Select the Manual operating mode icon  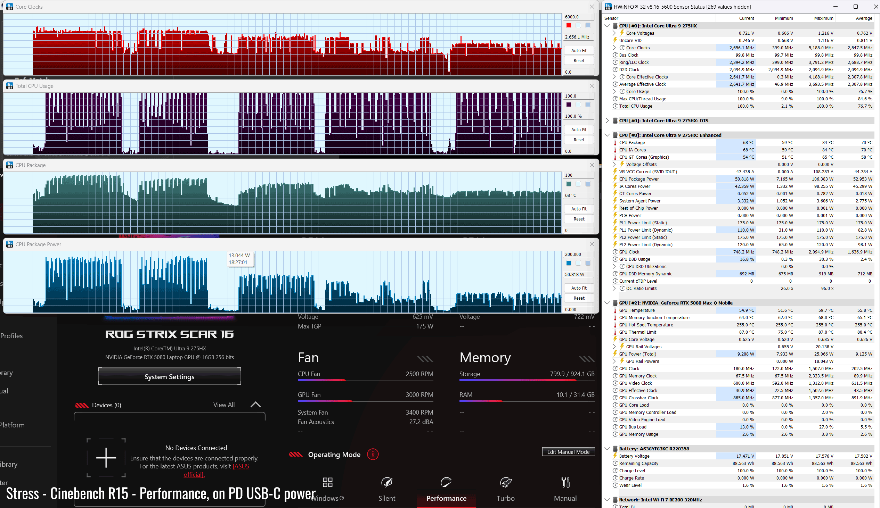(565, 482)
